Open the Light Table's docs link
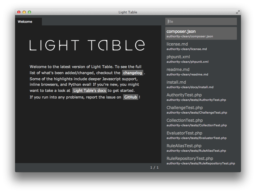 (90, 91)
